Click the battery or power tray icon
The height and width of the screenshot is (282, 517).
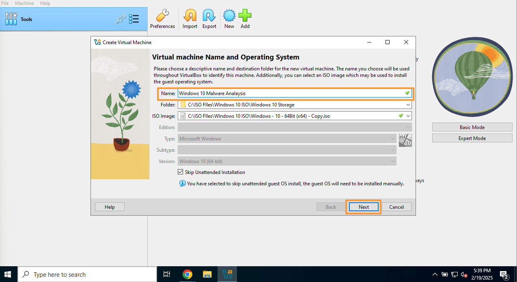(445, 274)
